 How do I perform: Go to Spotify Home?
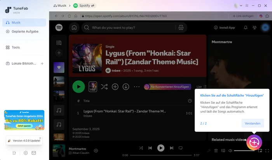[x=74, y=28]
